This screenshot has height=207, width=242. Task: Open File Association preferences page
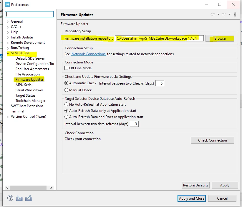[28, 74]
